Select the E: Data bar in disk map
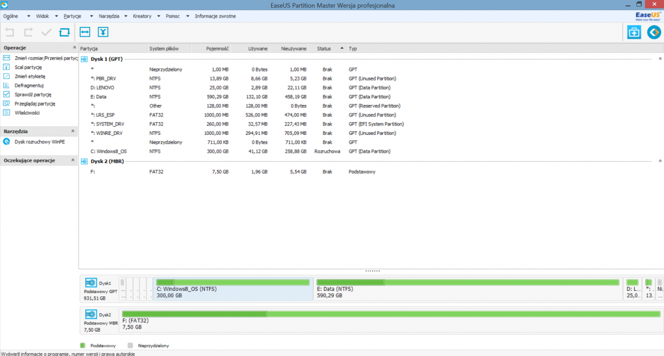664x356 pixels. [468, 289]
